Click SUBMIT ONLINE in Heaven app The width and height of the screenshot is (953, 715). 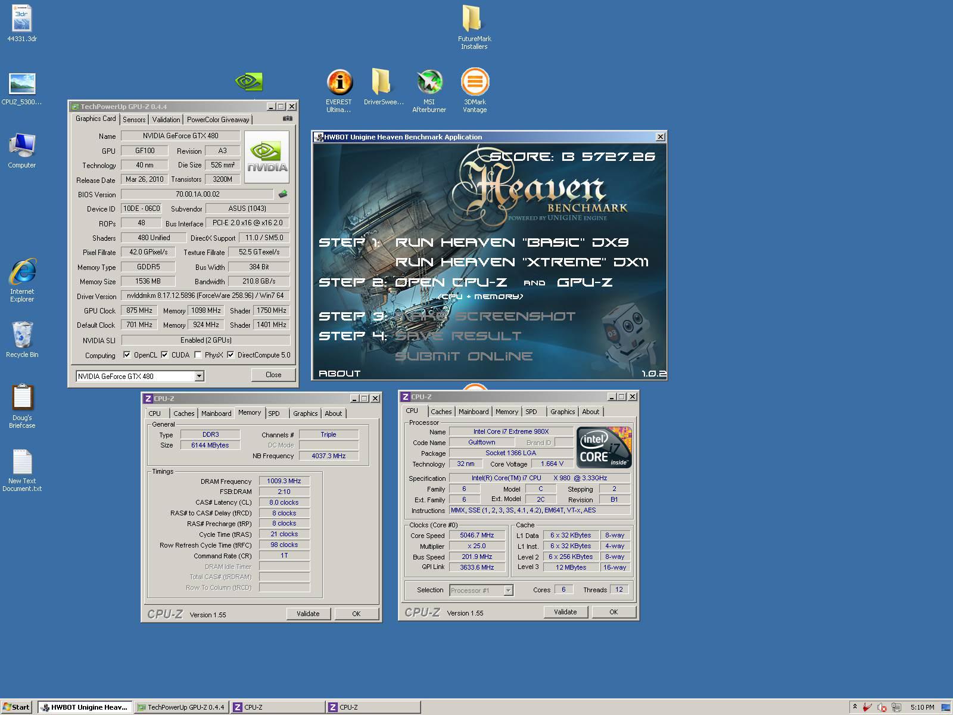click(464, 356)
